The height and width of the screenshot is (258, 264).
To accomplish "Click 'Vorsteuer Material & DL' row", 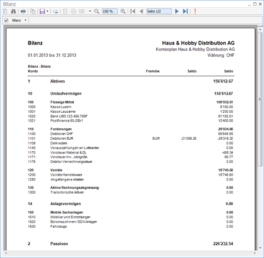I will pyautogui.click(x=130, y=152).
